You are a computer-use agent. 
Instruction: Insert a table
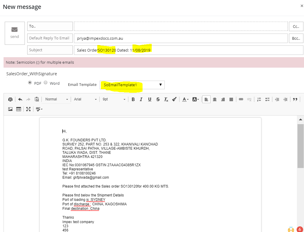19,109
